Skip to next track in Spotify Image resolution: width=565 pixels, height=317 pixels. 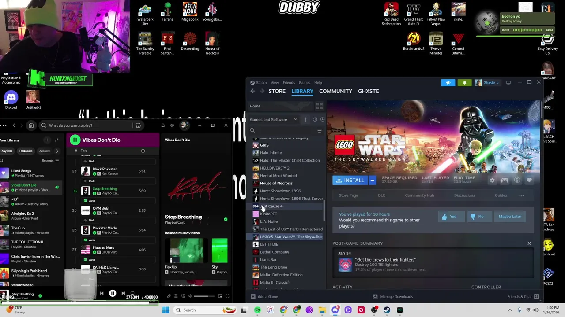[123, 293]
